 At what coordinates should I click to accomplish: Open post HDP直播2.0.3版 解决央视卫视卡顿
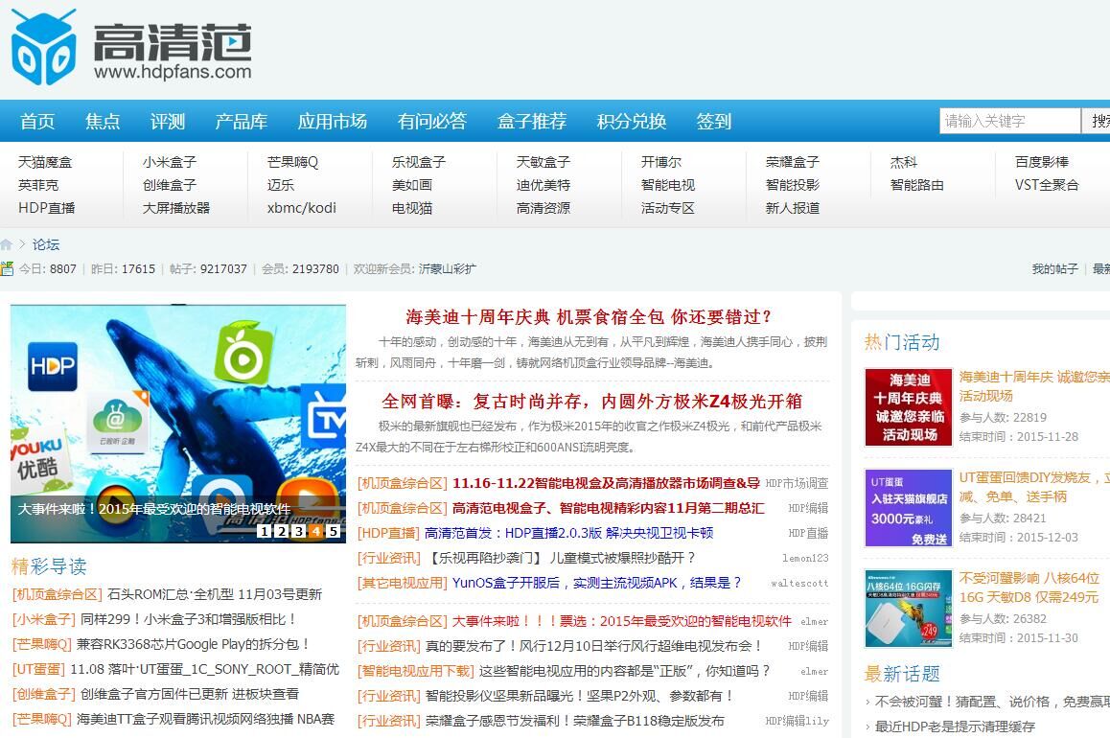[x=568, y=533]
